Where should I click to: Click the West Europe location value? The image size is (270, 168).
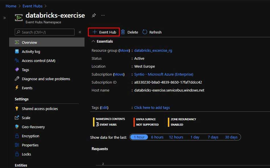(x=145, y=67)
